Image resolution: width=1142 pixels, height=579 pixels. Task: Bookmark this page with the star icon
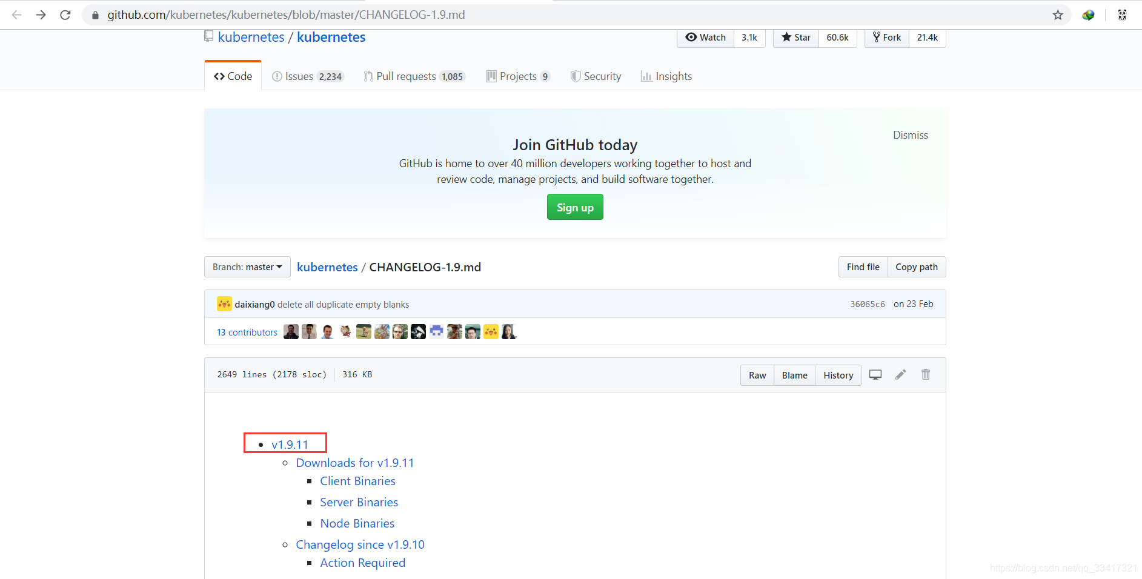1058,15
